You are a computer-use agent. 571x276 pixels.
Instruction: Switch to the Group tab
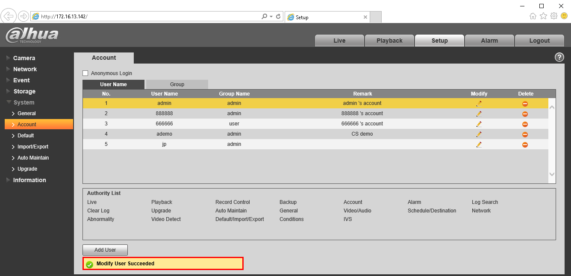coord(177,84)
